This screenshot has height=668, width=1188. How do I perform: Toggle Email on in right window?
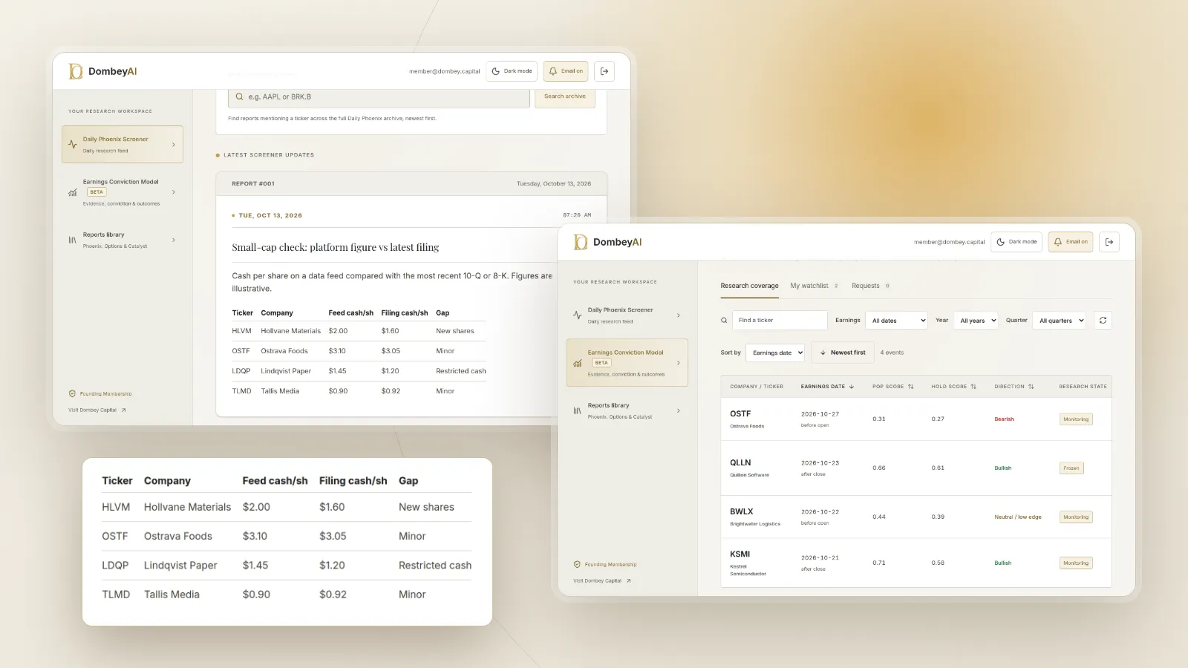click(1071, 242)
